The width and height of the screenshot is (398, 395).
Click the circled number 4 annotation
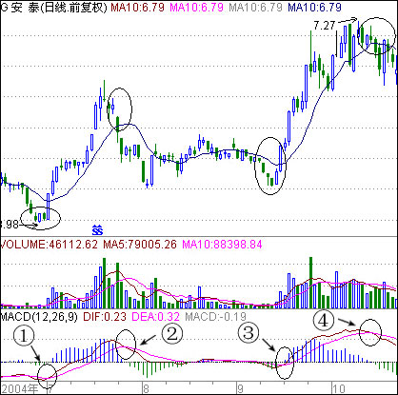[x=324, y=321]
